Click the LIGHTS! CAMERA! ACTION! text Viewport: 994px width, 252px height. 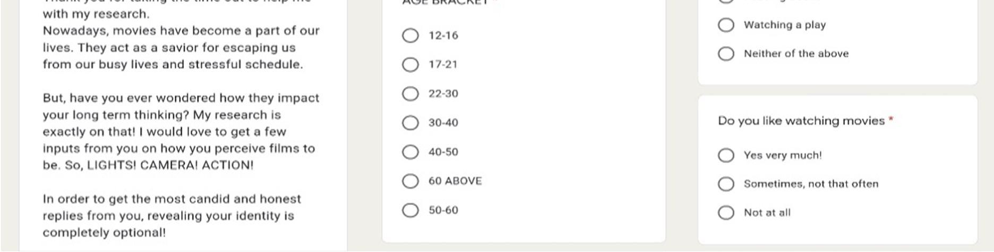tap(170, 165)
